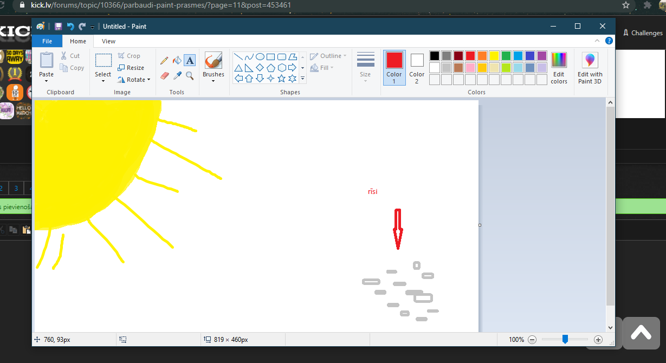Activate Color 1 foreground selector
Viewport: 666px width, 363px height.
coord(394,67)
